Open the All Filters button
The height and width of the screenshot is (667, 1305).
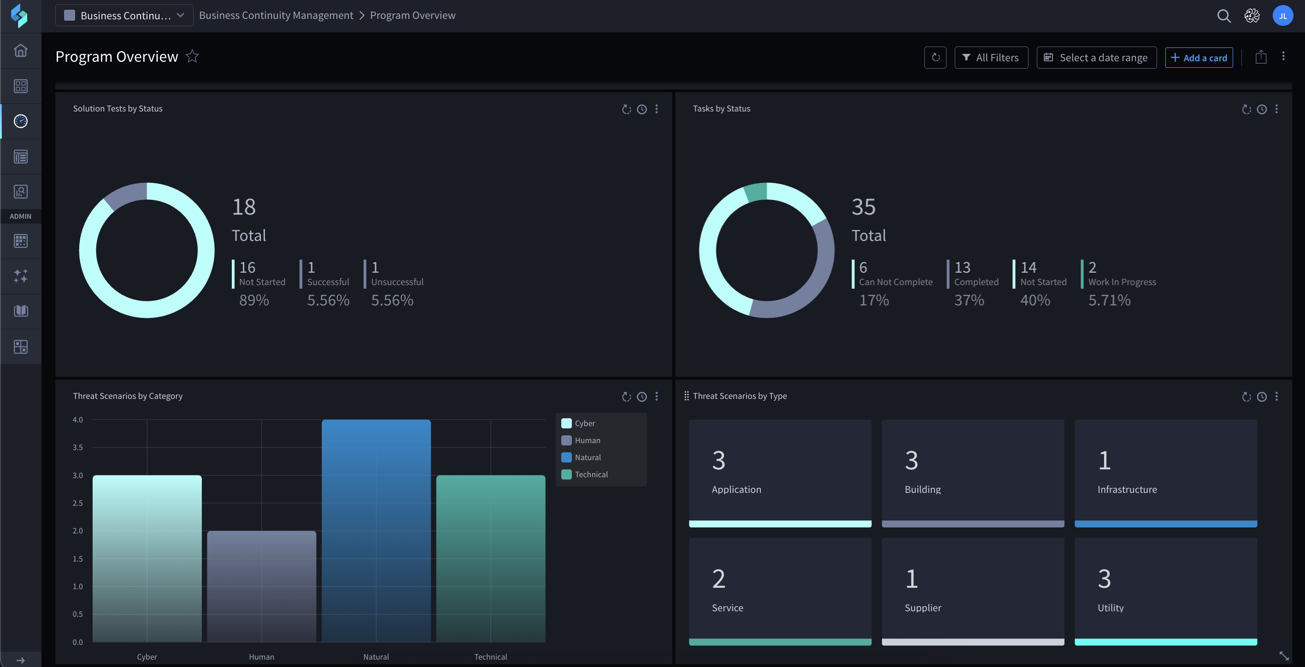[x=991, y=58]
